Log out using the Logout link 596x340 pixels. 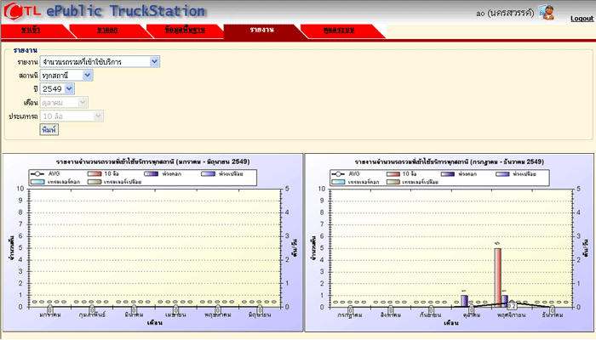[x=582, y=18]
